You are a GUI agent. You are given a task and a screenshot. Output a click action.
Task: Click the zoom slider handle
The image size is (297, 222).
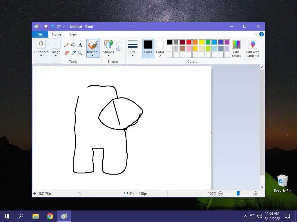tap(238, 193)
